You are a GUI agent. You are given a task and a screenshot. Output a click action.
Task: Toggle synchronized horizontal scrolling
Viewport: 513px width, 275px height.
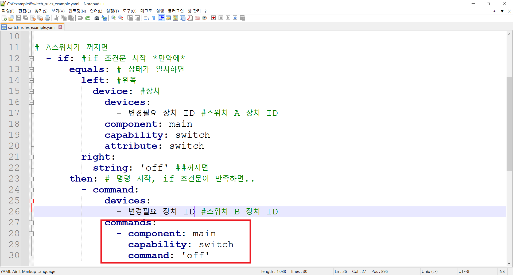tap(137, 18)
